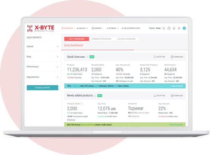Click the Flipkart Home label in header
The height and width of the screenshot is (155, 222).
click(155, 28)
